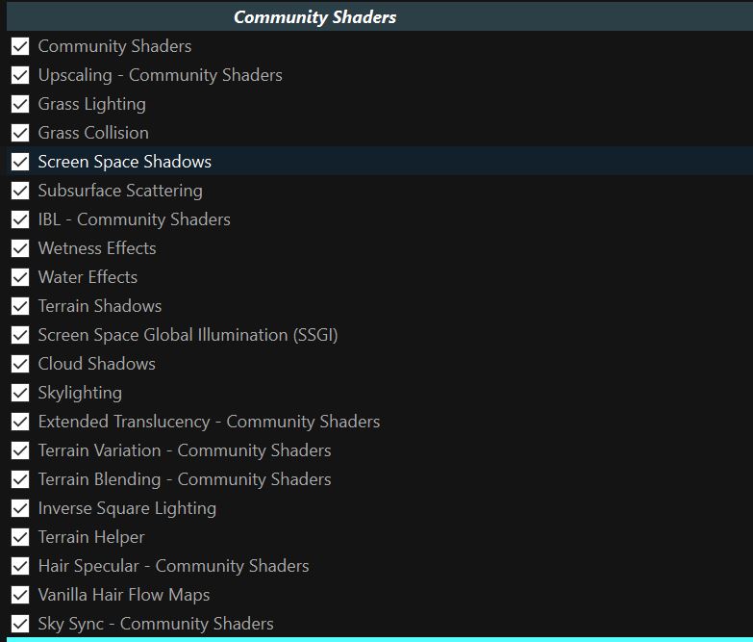The image size is (753, 642).
Task: Select the Terrain Variation - Community Shaders name
Action: pos(185,450)
